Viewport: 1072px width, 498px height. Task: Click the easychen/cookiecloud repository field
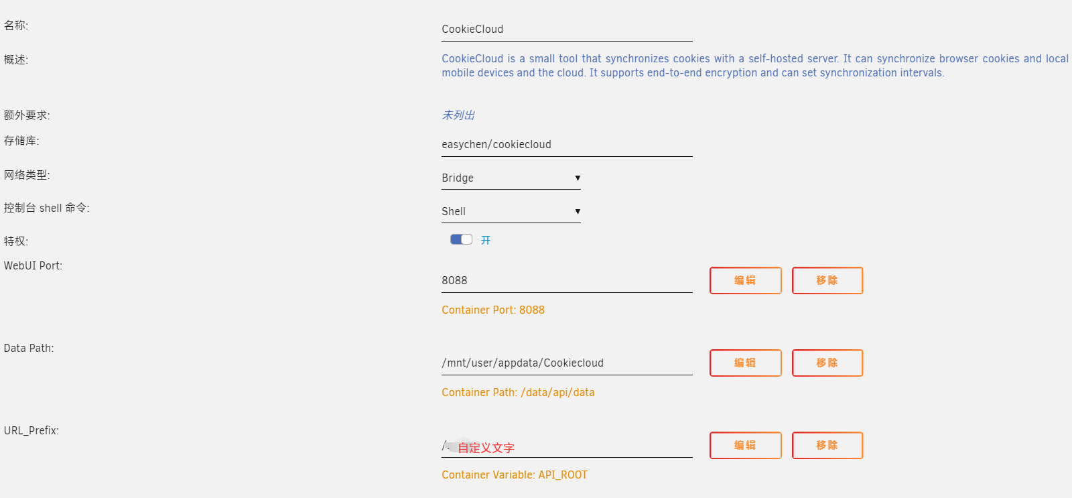pos(567,145)
